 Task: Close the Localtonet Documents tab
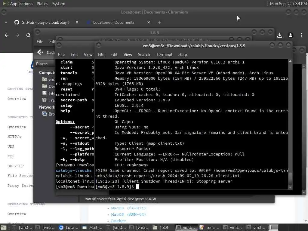(149, 22)
